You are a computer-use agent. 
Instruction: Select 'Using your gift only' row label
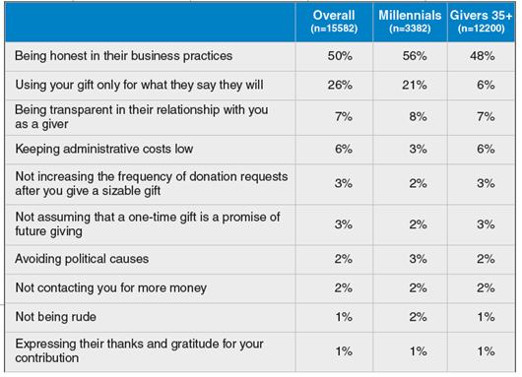[139, 86]
